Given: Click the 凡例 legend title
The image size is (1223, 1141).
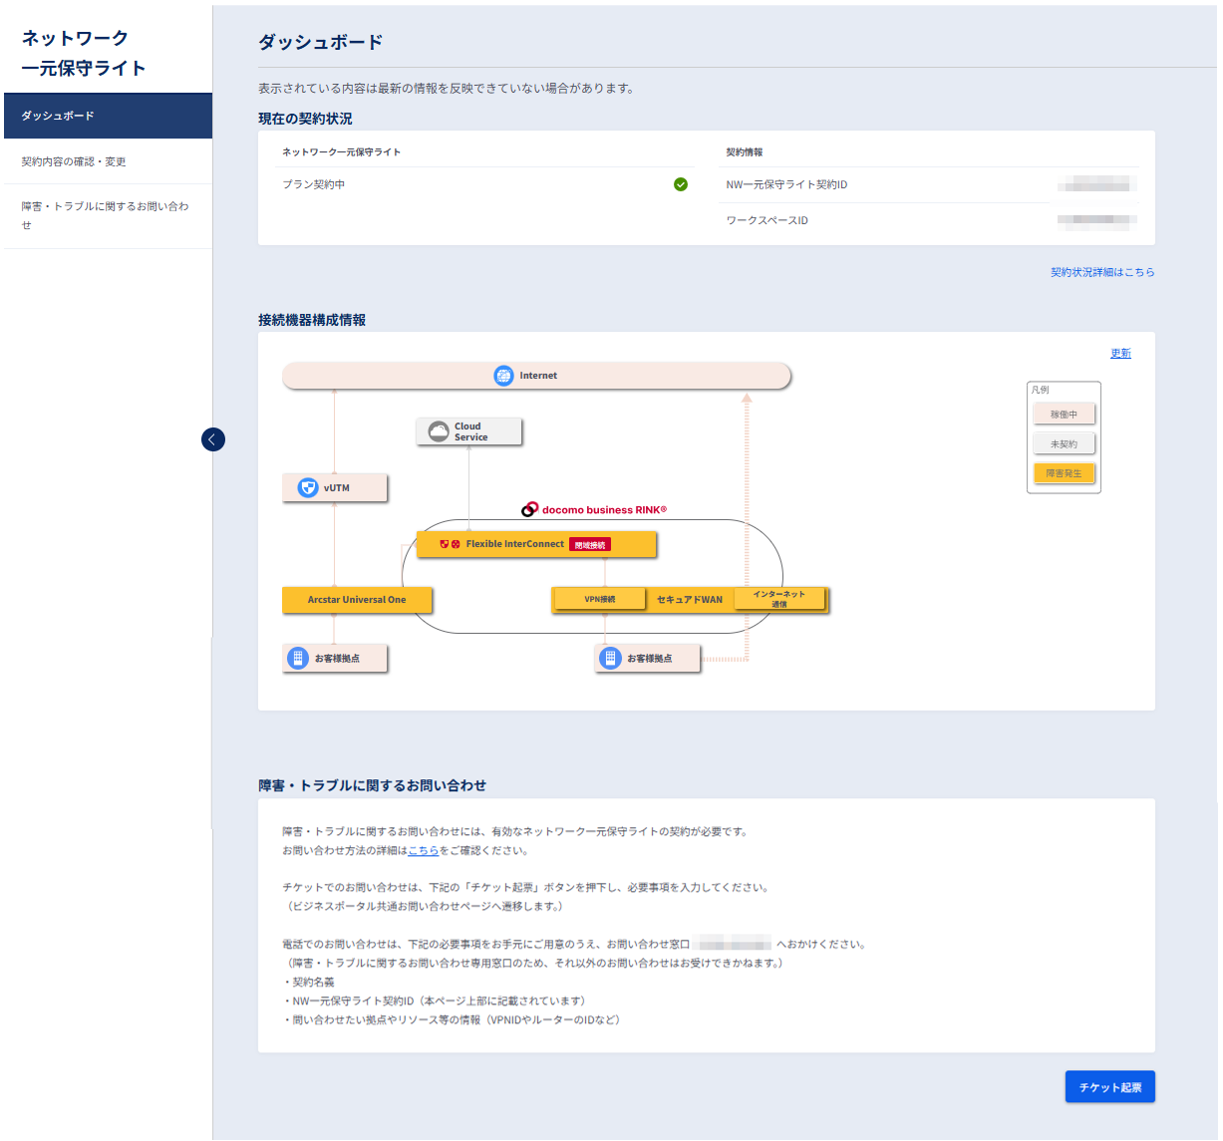Looking at the screenshot, I should tap(1041, 390).
